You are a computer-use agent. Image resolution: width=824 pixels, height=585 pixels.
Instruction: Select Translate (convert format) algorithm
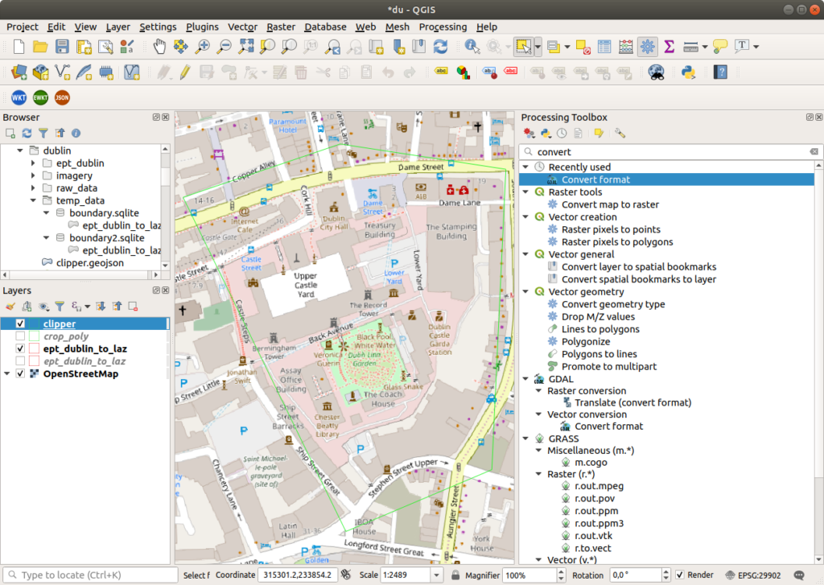[x=632, y=402]
